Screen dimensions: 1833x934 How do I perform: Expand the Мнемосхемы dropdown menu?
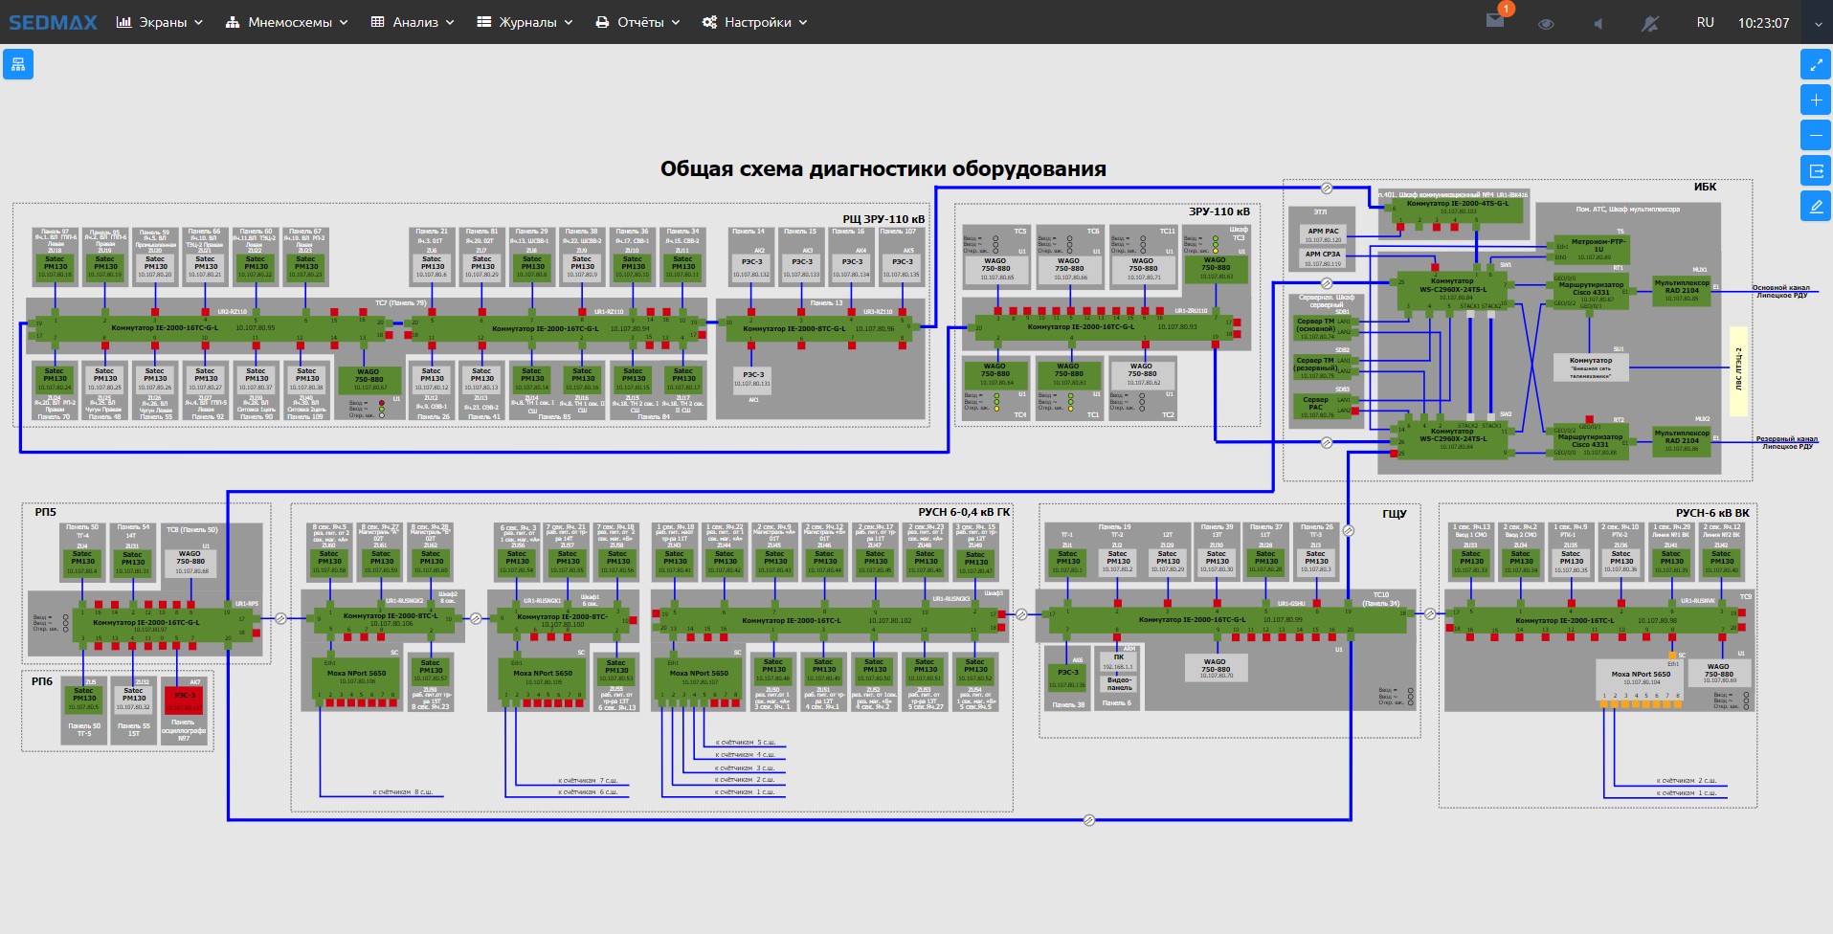point(287,22)
